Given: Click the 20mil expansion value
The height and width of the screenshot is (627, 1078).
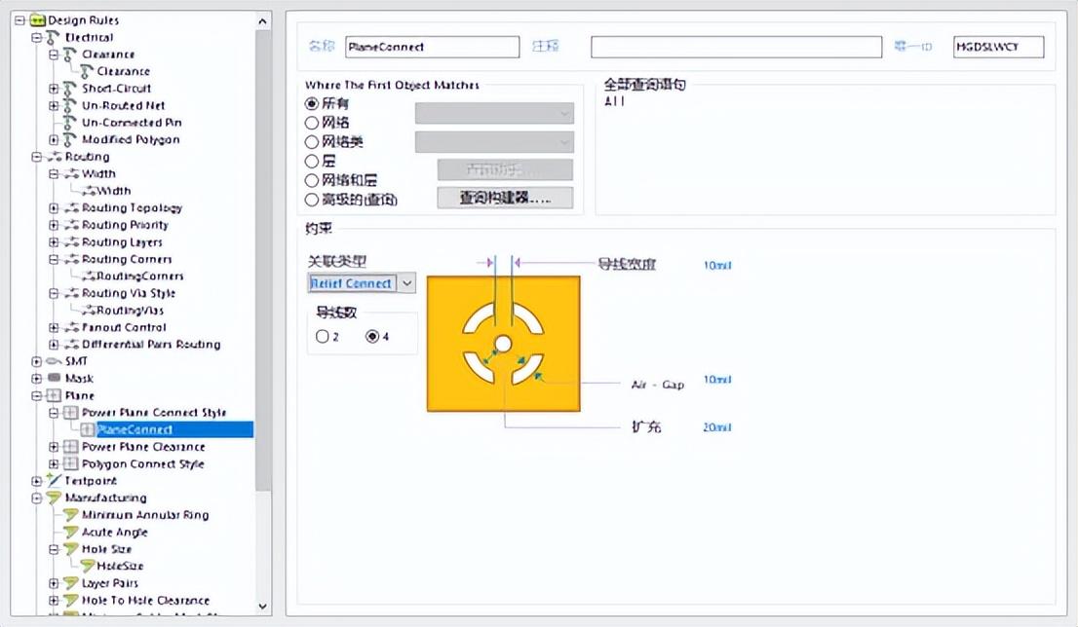Looking at the screenshot, I should [716, 427].
